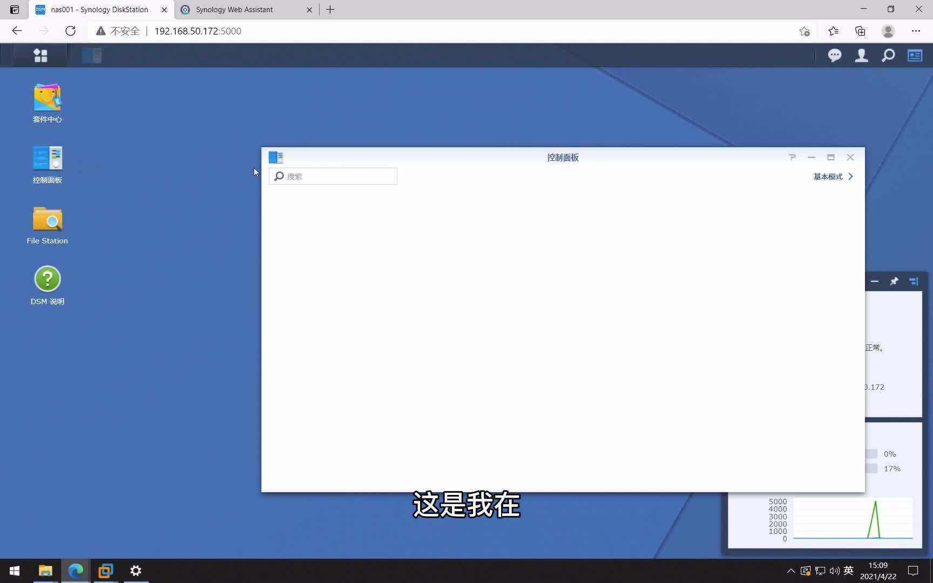Open DSM notifications chat bubble icon

(x=835, y=55)
